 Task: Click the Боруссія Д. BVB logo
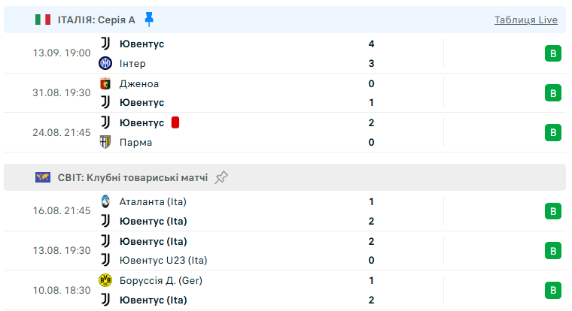tap(105, 280)
